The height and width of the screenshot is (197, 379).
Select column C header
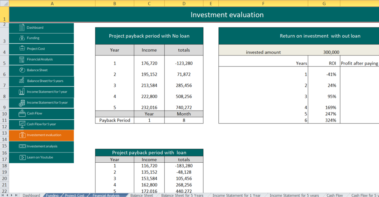149,3
